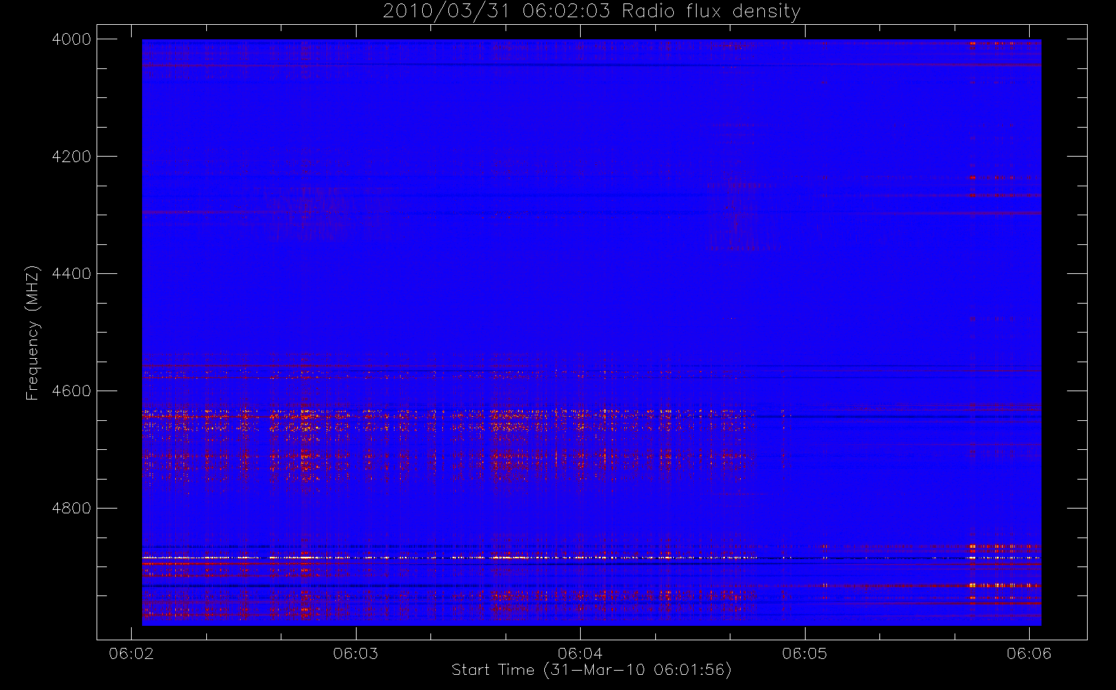Click the 4200 frequency tick label

pyautogui.click(x=72, y=157)
